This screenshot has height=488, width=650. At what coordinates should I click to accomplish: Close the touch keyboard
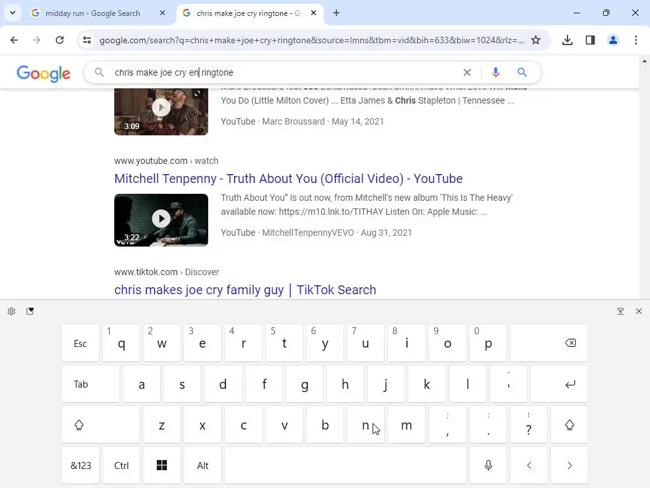639,311
